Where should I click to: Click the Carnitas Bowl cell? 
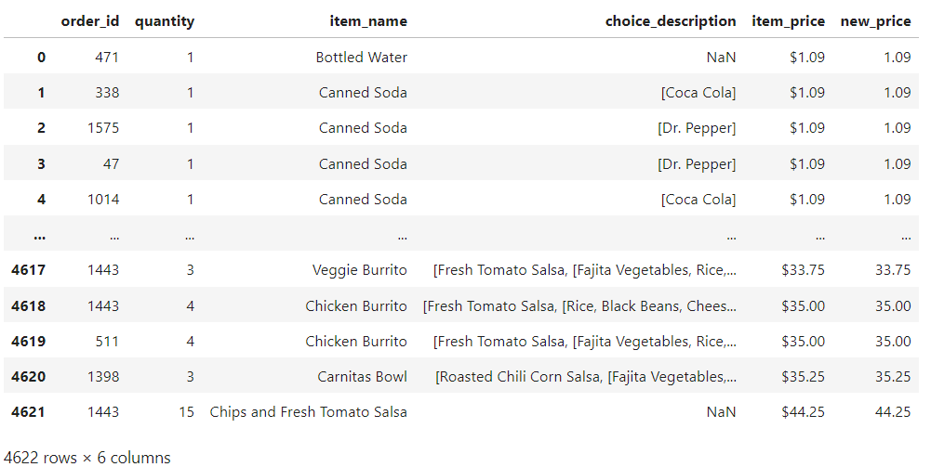click(362, 377)
